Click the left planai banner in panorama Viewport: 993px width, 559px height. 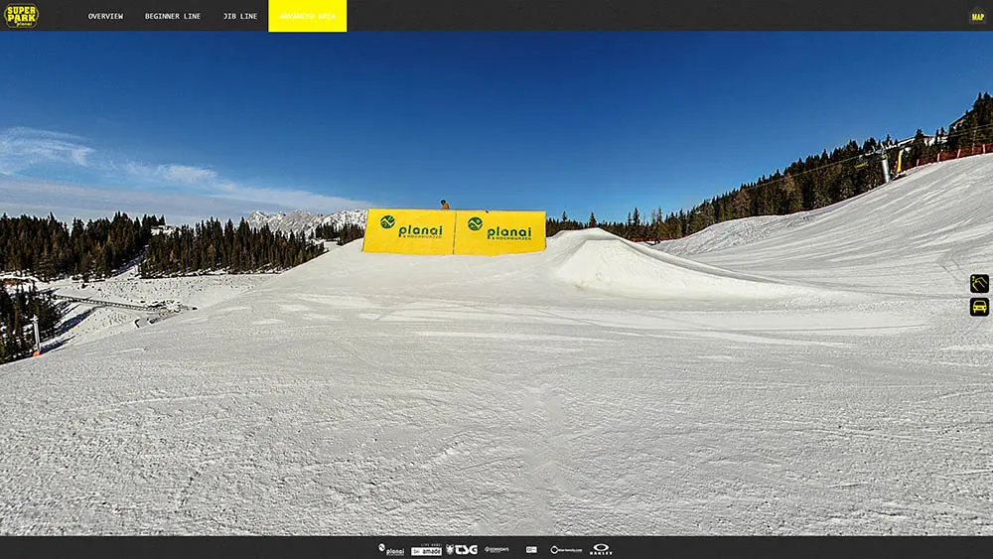[x=409, y=231]
